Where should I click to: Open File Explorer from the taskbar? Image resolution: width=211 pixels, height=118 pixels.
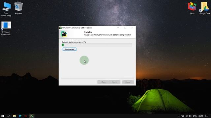coord(14,116)
